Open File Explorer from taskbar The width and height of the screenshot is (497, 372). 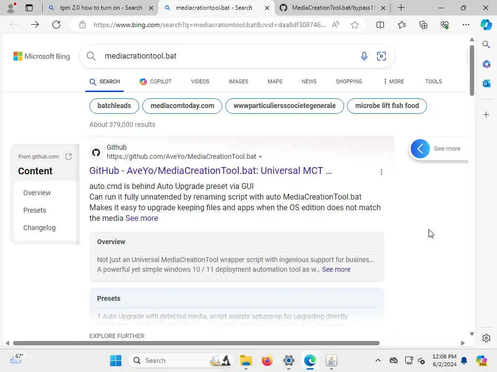(x=246, y=360)
